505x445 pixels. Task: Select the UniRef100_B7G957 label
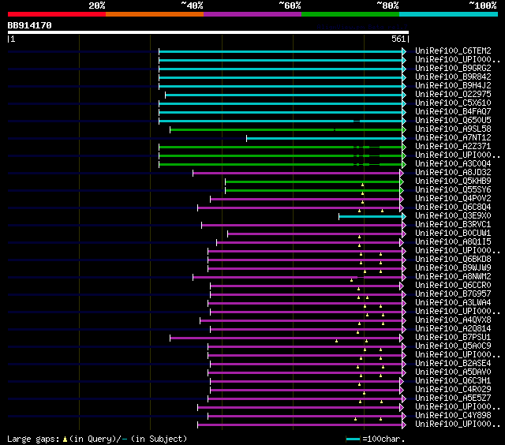point(453,294)
